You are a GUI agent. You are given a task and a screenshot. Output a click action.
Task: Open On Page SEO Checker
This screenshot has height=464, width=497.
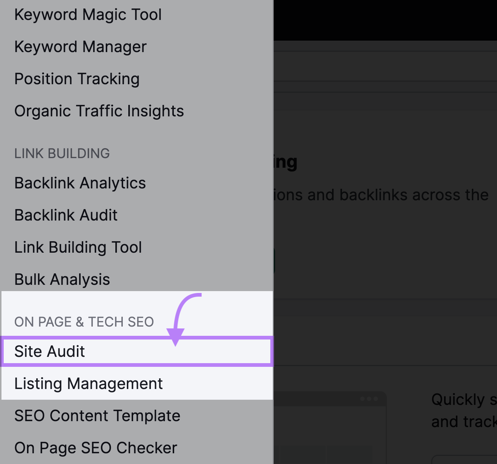click(x=96, y=448)
